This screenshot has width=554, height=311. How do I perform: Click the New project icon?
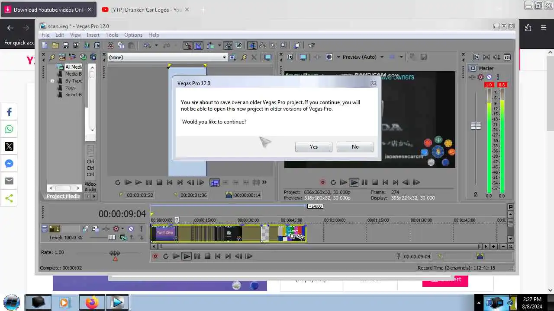[45, 45]
